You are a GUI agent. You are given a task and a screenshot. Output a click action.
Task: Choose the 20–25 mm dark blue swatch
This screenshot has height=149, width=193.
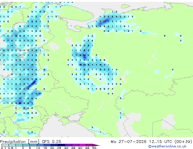click(54, 145)
